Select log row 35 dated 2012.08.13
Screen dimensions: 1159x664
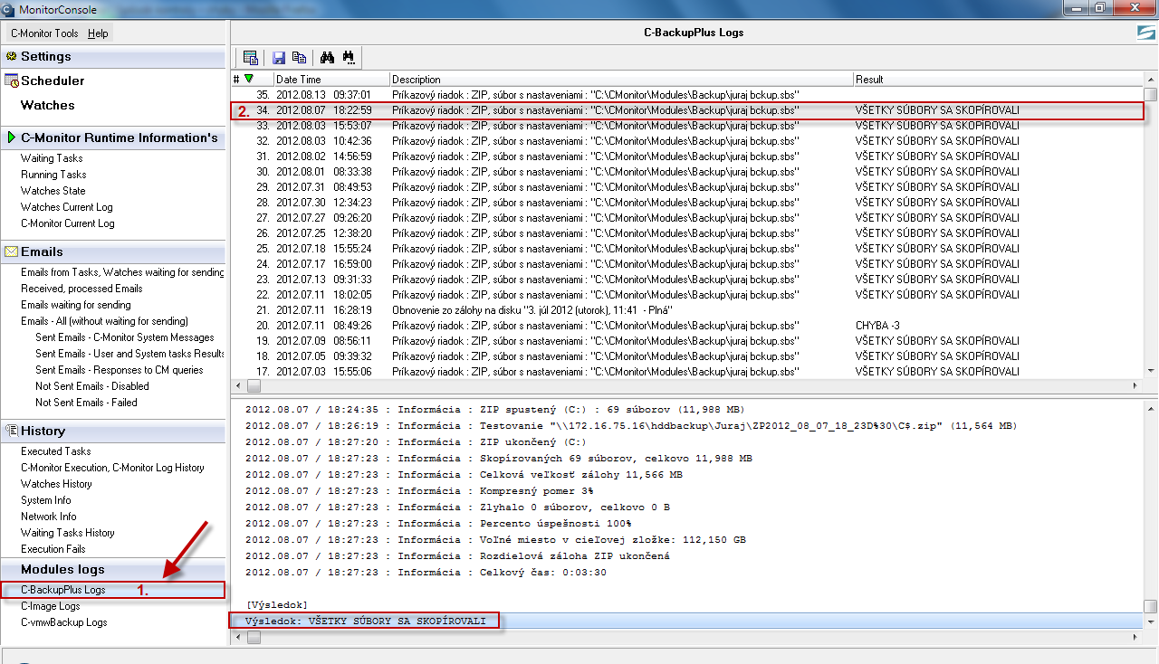click(687, 94)
